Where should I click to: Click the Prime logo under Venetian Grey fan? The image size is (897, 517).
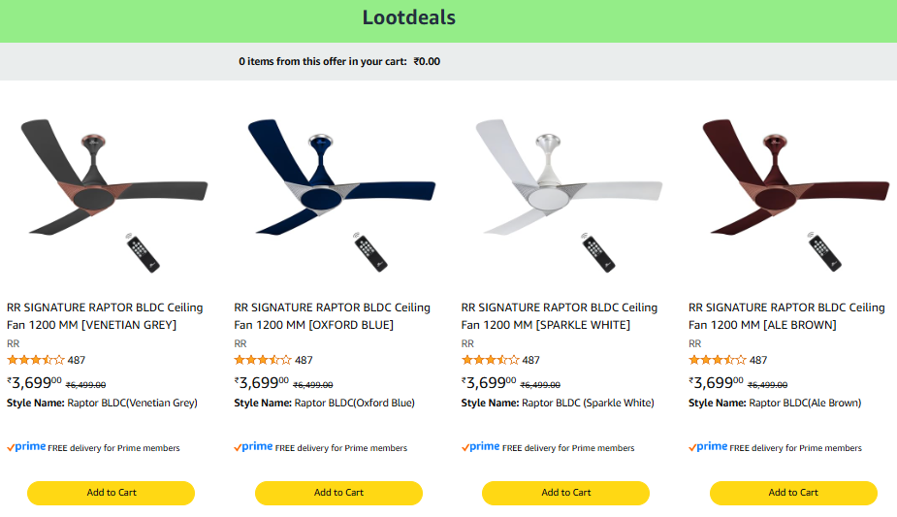(27, 447)
